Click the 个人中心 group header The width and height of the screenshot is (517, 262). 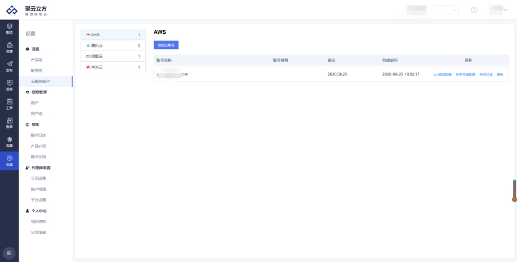(36, 210)
